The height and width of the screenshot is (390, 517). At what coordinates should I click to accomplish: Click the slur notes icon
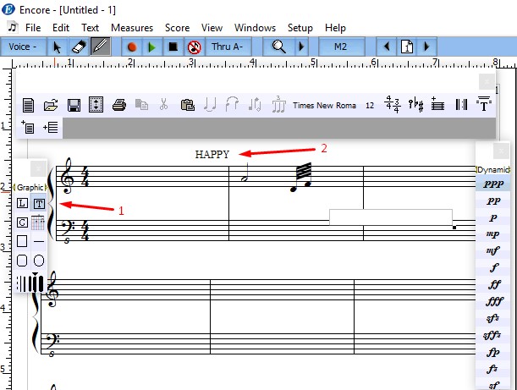(x=232, y=105)
